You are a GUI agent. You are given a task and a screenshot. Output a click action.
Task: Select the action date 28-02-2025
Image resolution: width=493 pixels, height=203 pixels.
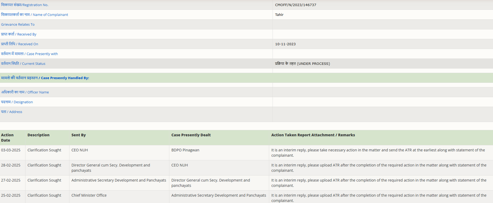[x=12, y=165]
